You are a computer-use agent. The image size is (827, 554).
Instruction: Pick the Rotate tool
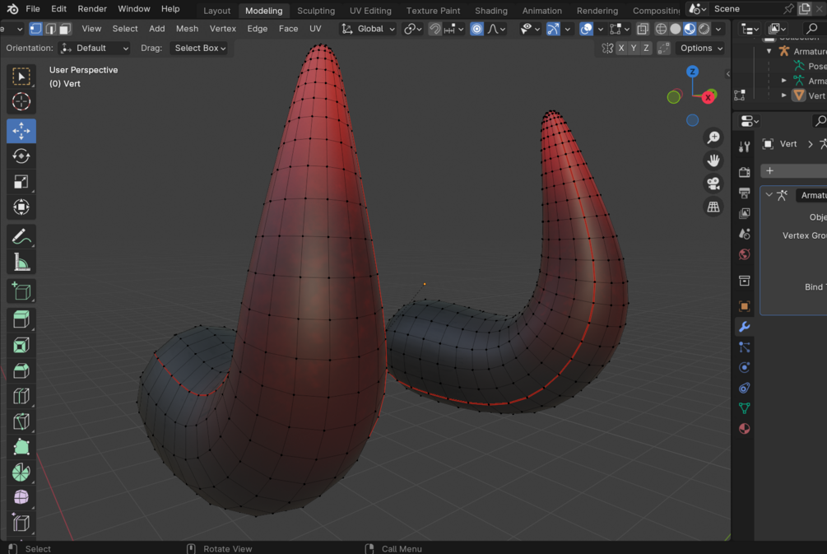click(x=21, y=156)
